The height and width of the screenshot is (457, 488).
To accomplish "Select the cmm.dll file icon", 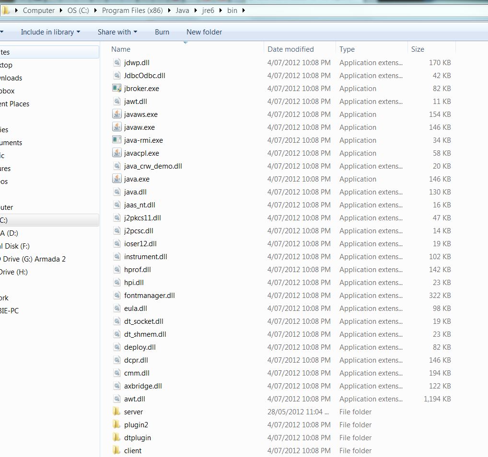I will tap(116, 373).
